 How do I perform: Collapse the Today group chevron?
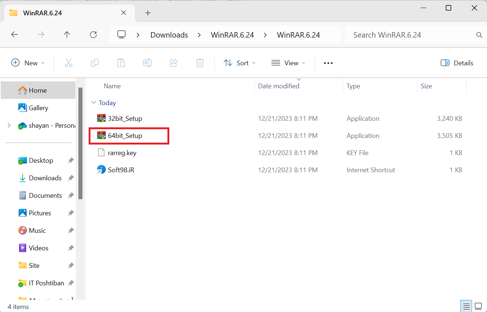pyautogui.click(x=94, y=103)
